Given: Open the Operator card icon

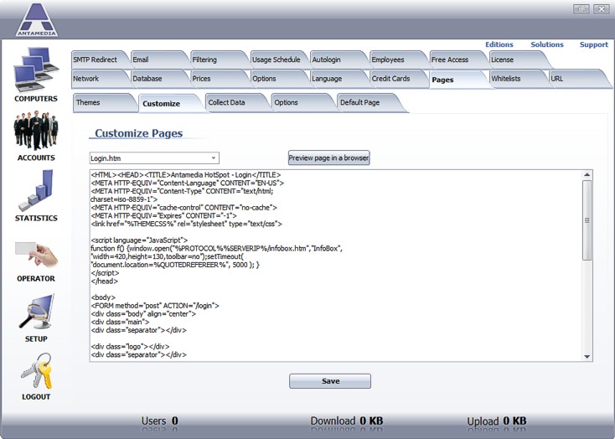Looking at the screenshot, I should 36,254.
